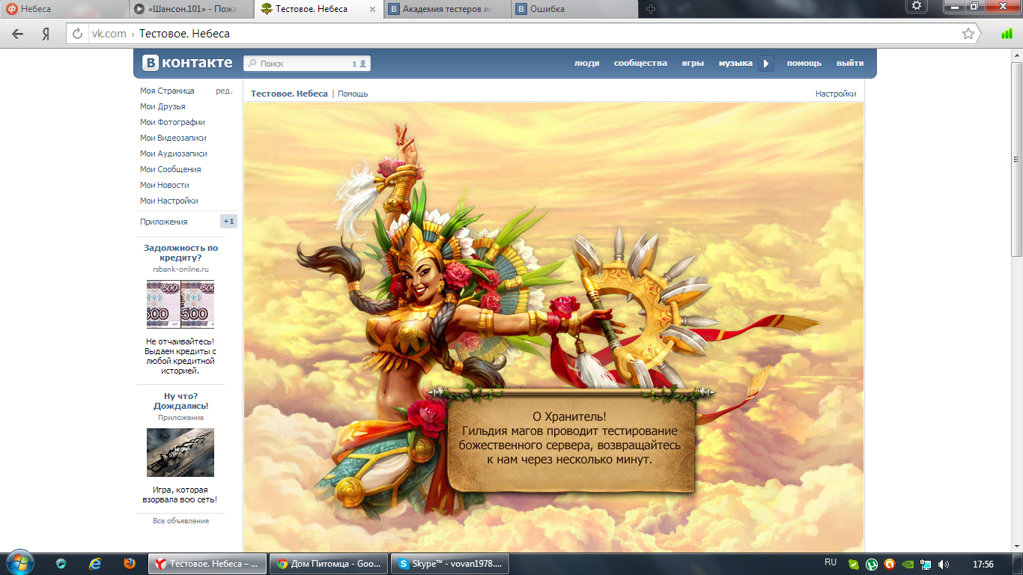The height and width of the screenshot is (575, 1023).
Task: Open Yandex home via the Я icon
Action: (46, 34)
